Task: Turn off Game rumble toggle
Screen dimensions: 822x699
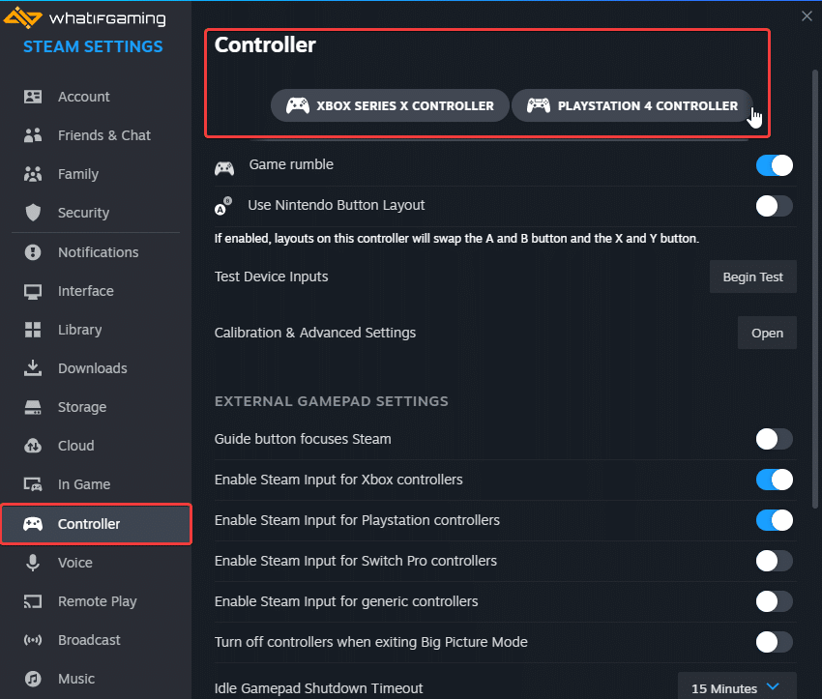Action: (775, 165)
